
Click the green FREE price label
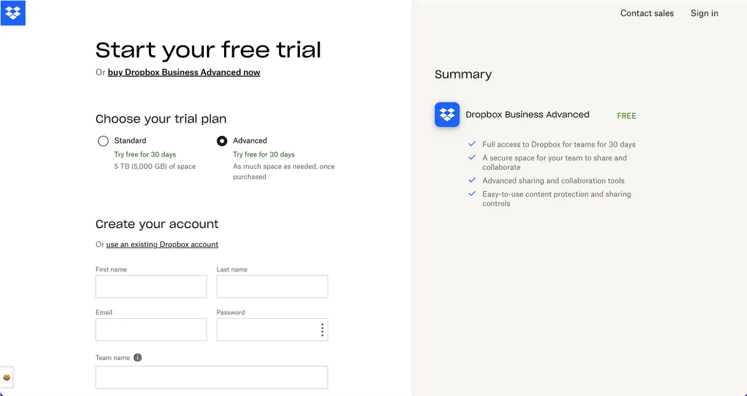point(626,116)
